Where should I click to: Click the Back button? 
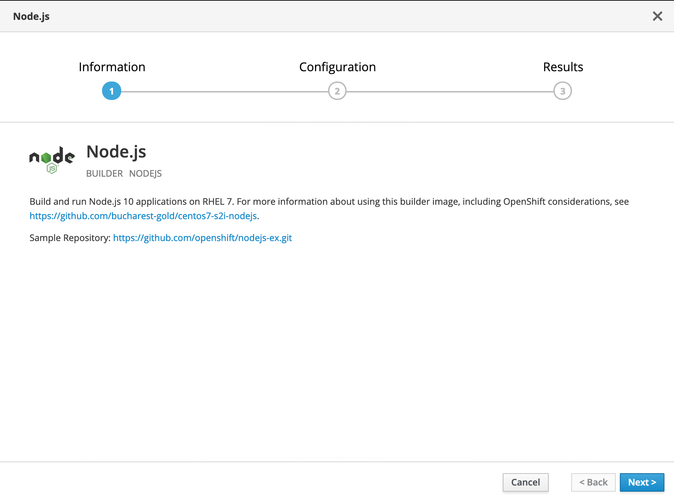[x=593, y=482]
